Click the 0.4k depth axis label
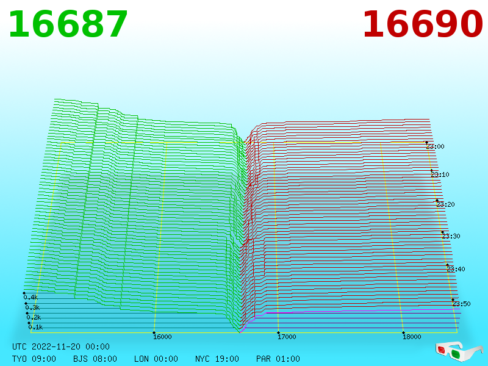 point(30,297)
